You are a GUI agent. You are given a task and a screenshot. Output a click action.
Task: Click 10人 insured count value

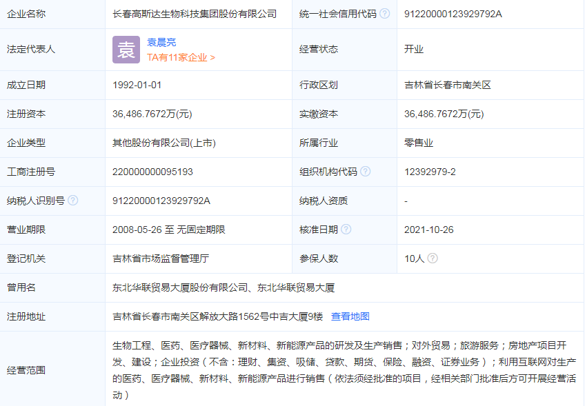tap(414, 258)
